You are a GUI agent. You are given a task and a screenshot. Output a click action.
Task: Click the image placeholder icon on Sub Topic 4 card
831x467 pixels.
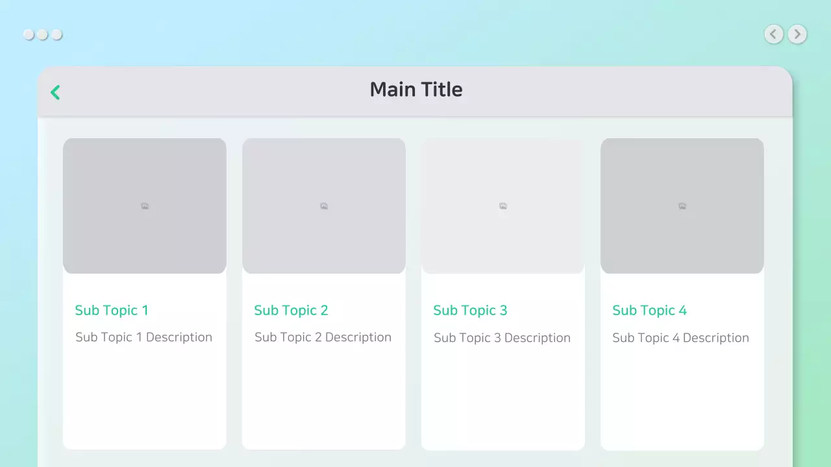(x=682, y=206)
